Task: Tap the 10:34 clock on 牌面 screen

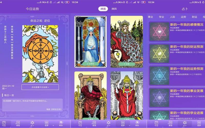Action: coord(75,2)
